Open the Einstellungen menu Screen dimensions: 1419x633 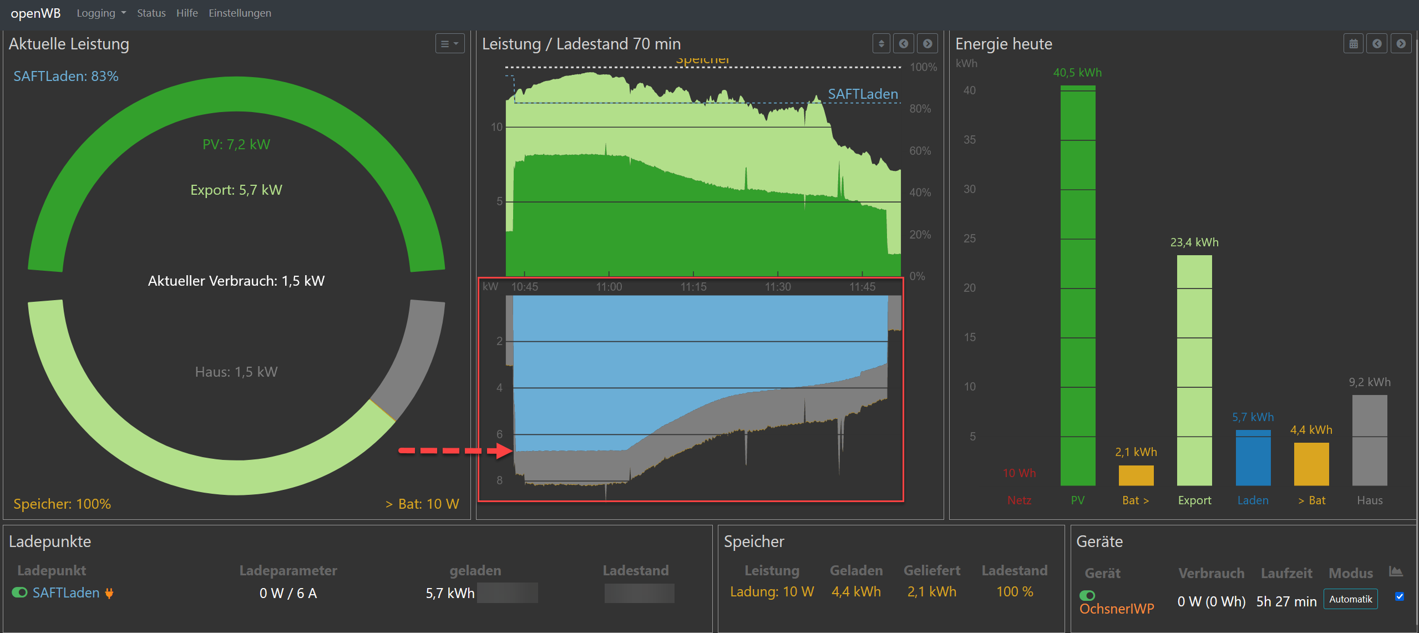click(240, 13)
